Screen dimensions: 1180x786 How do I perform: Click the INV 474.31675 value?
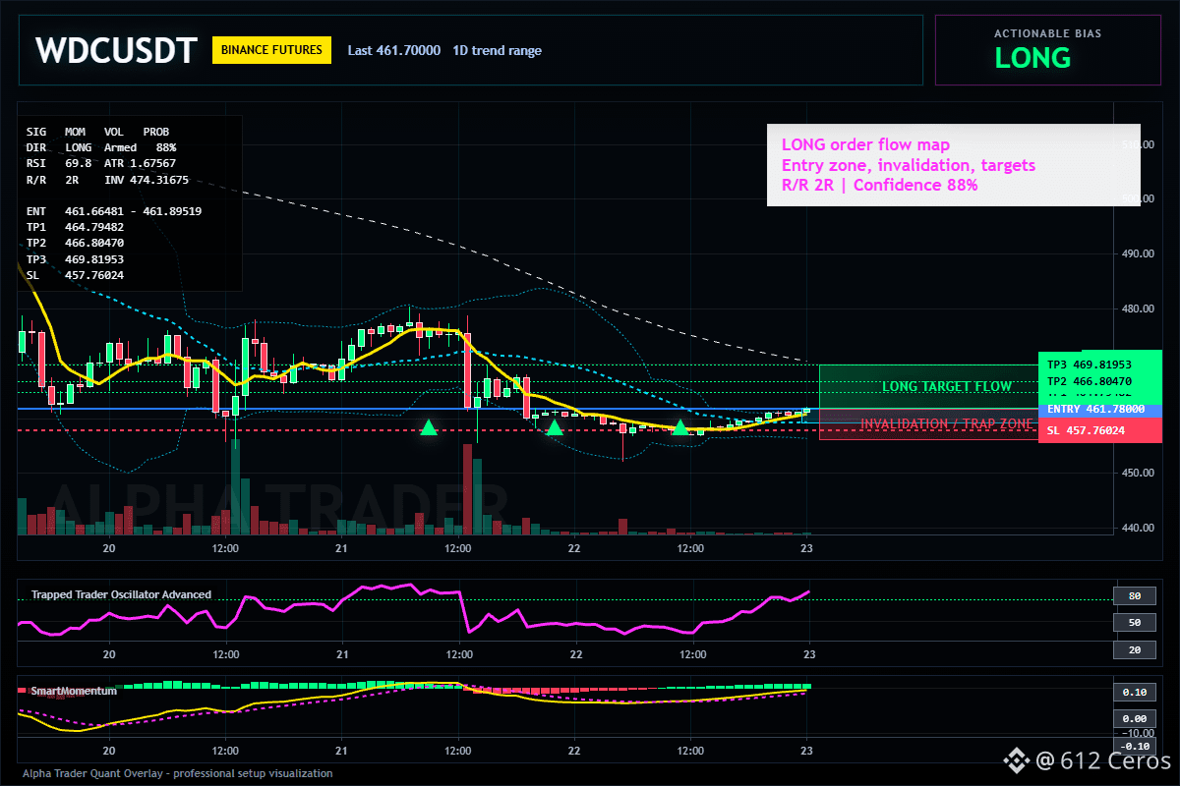[147, 179]
